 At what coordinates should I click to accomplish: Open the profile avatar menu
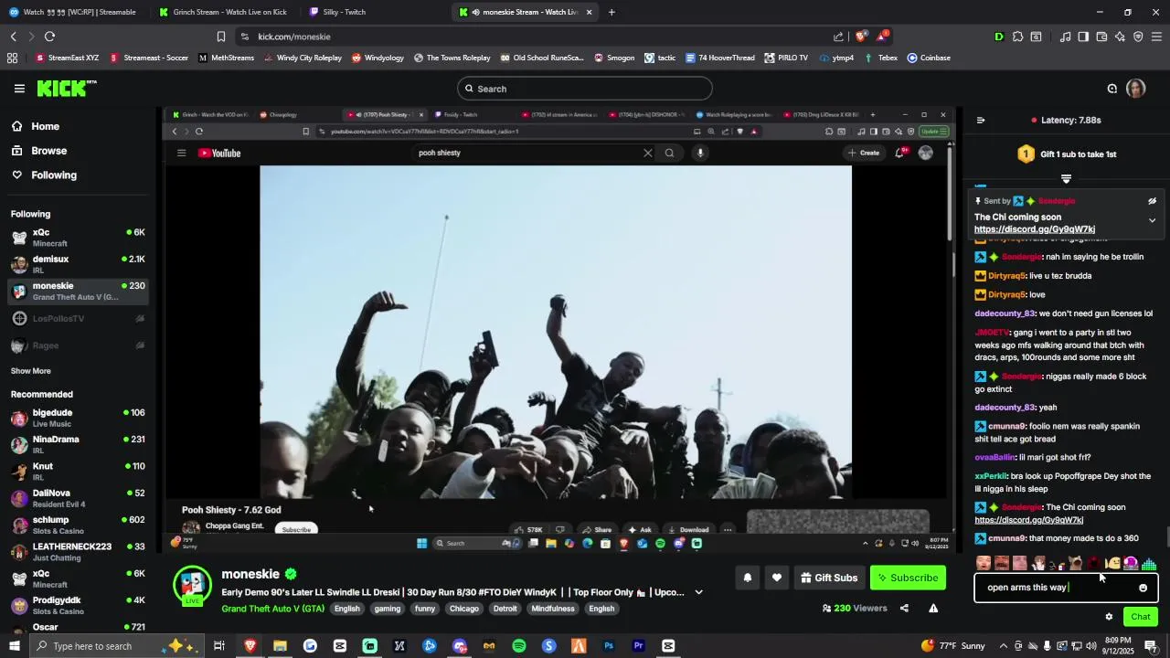(x=1136, y=89)
